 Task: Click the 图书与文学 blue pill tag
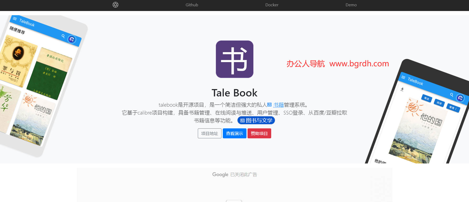point(256,121)
